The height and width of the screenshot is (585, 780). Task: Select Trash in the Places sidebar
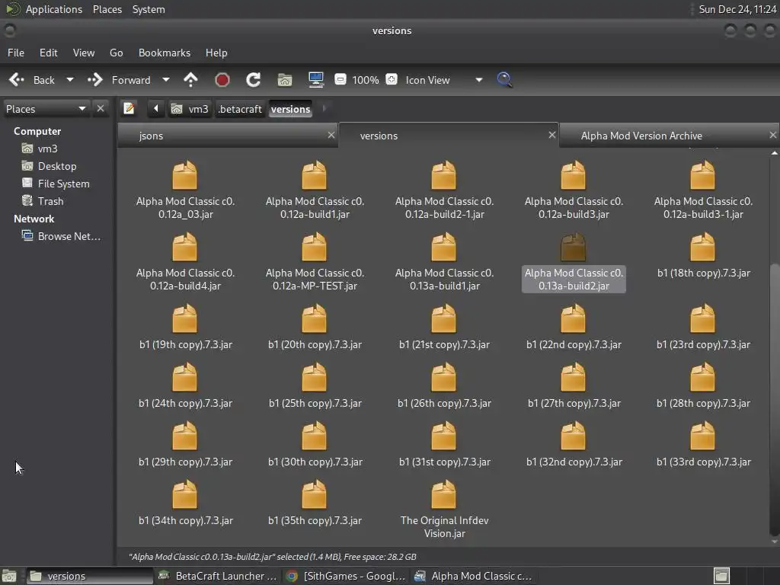click(50, 201)
